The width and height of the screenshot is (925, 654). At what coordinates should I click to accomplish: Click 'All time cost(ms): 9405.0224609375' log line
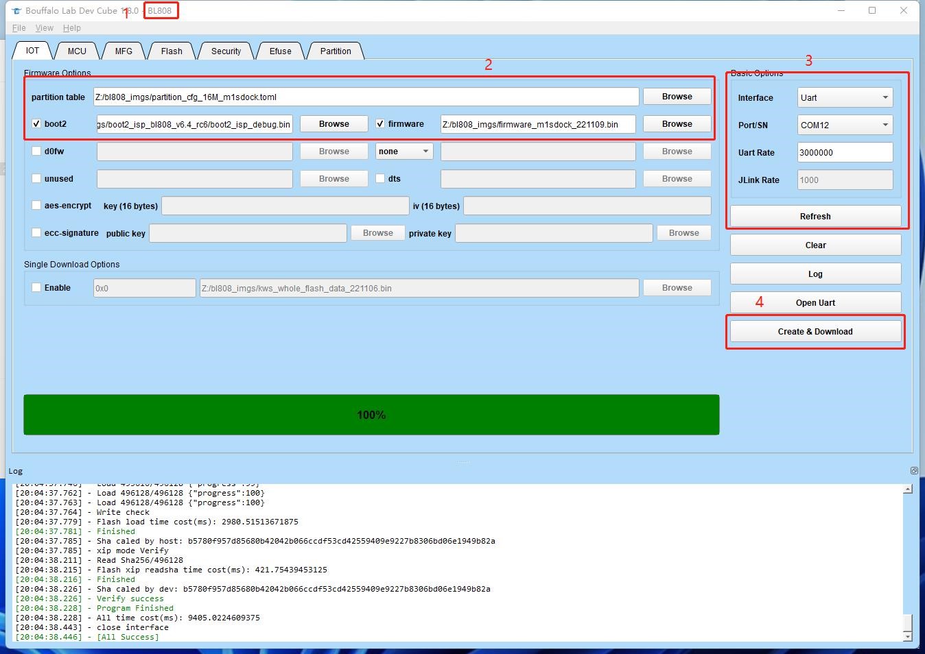[138, 618]
